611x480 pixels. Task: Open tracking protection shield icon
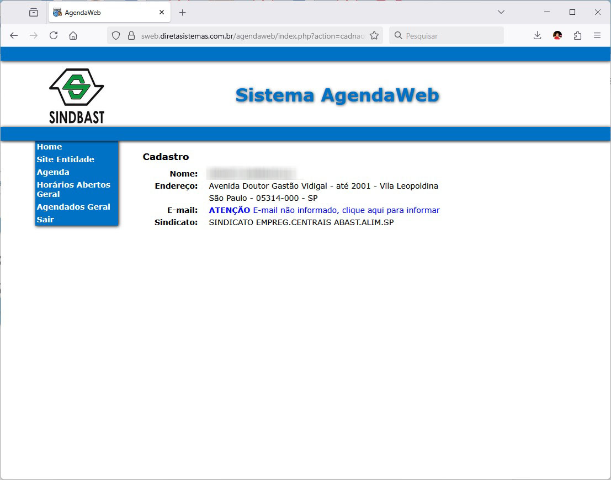point(116,35)
